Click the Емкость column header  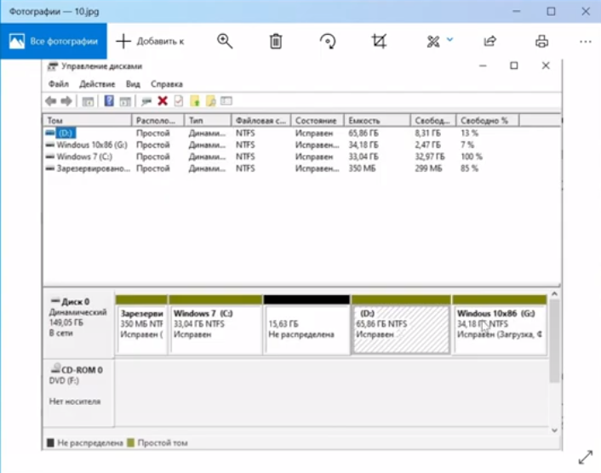coord(363,121)
